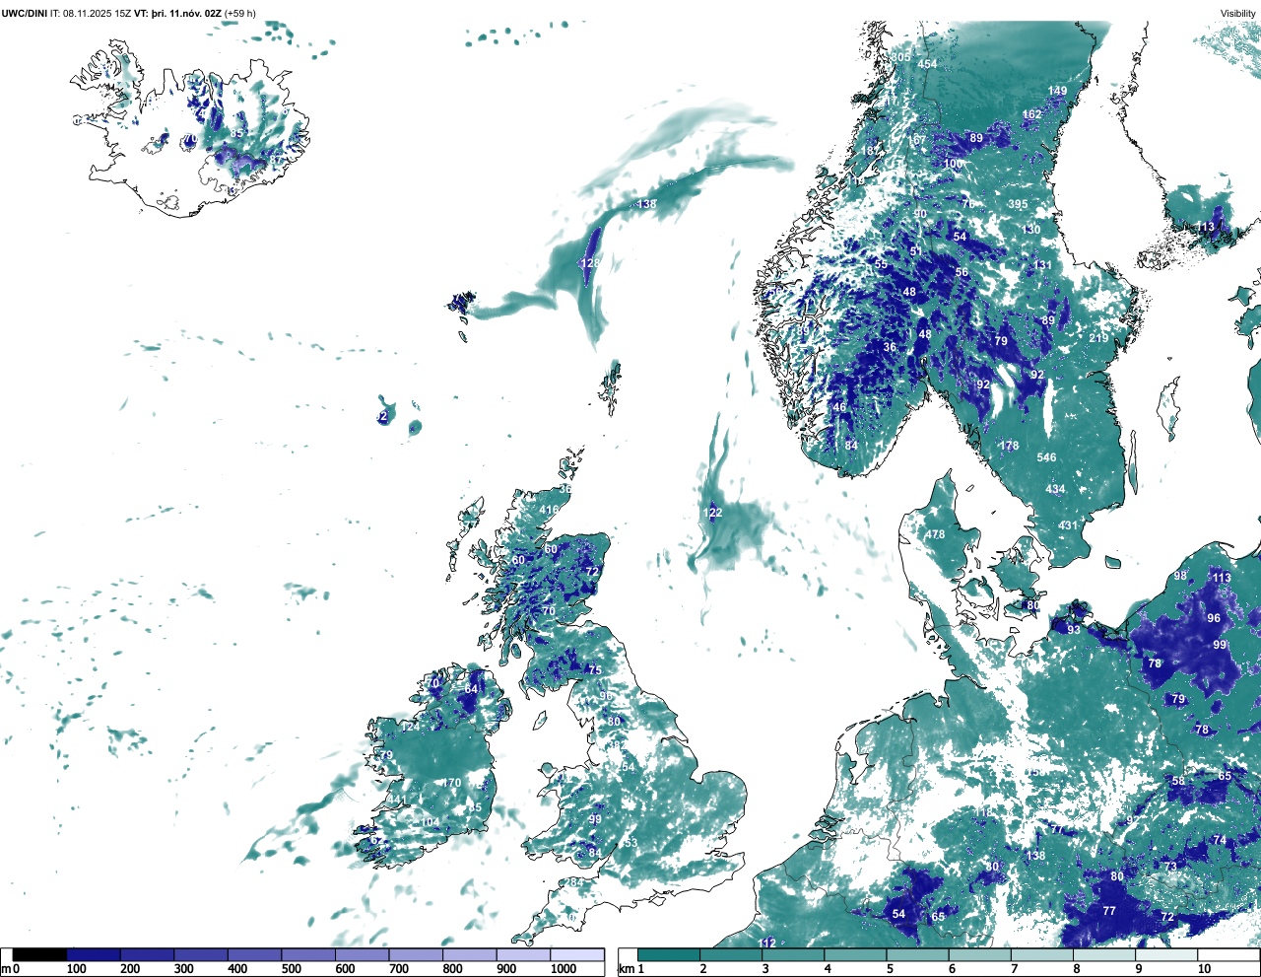The height and width of the screenshot is (977, 1261).
Task: Click the 1–2 km dark teal swatch
Action: tap(669, 954)
